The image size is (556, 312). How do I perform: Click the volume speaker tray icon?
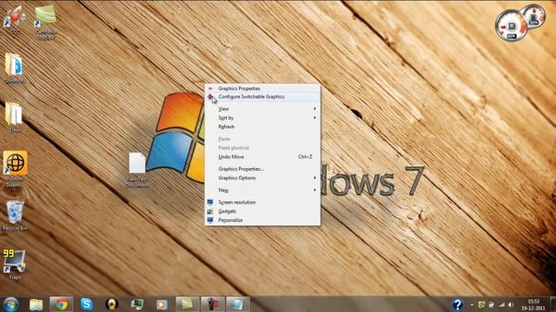tap(511, 304)
